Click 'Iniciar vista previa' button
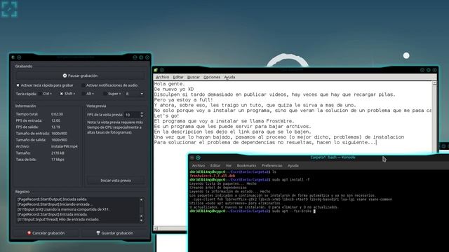The image size is (449, 252). click(116, 181)
